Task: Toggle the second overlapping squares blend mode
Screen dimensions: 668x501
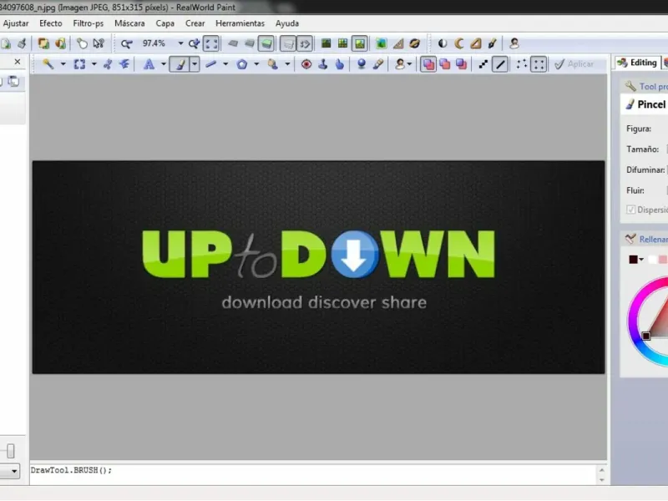Action: [445, 64]
